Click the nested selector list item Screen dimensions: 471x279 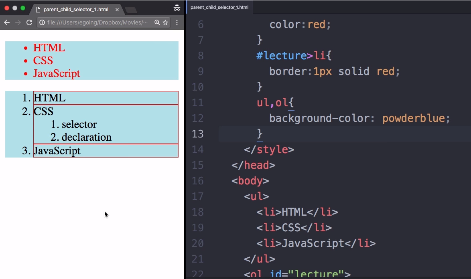[x=79, y=124]
